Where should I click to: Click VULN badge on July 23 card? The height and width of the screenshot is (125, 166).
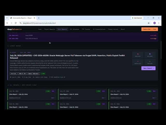103,104
